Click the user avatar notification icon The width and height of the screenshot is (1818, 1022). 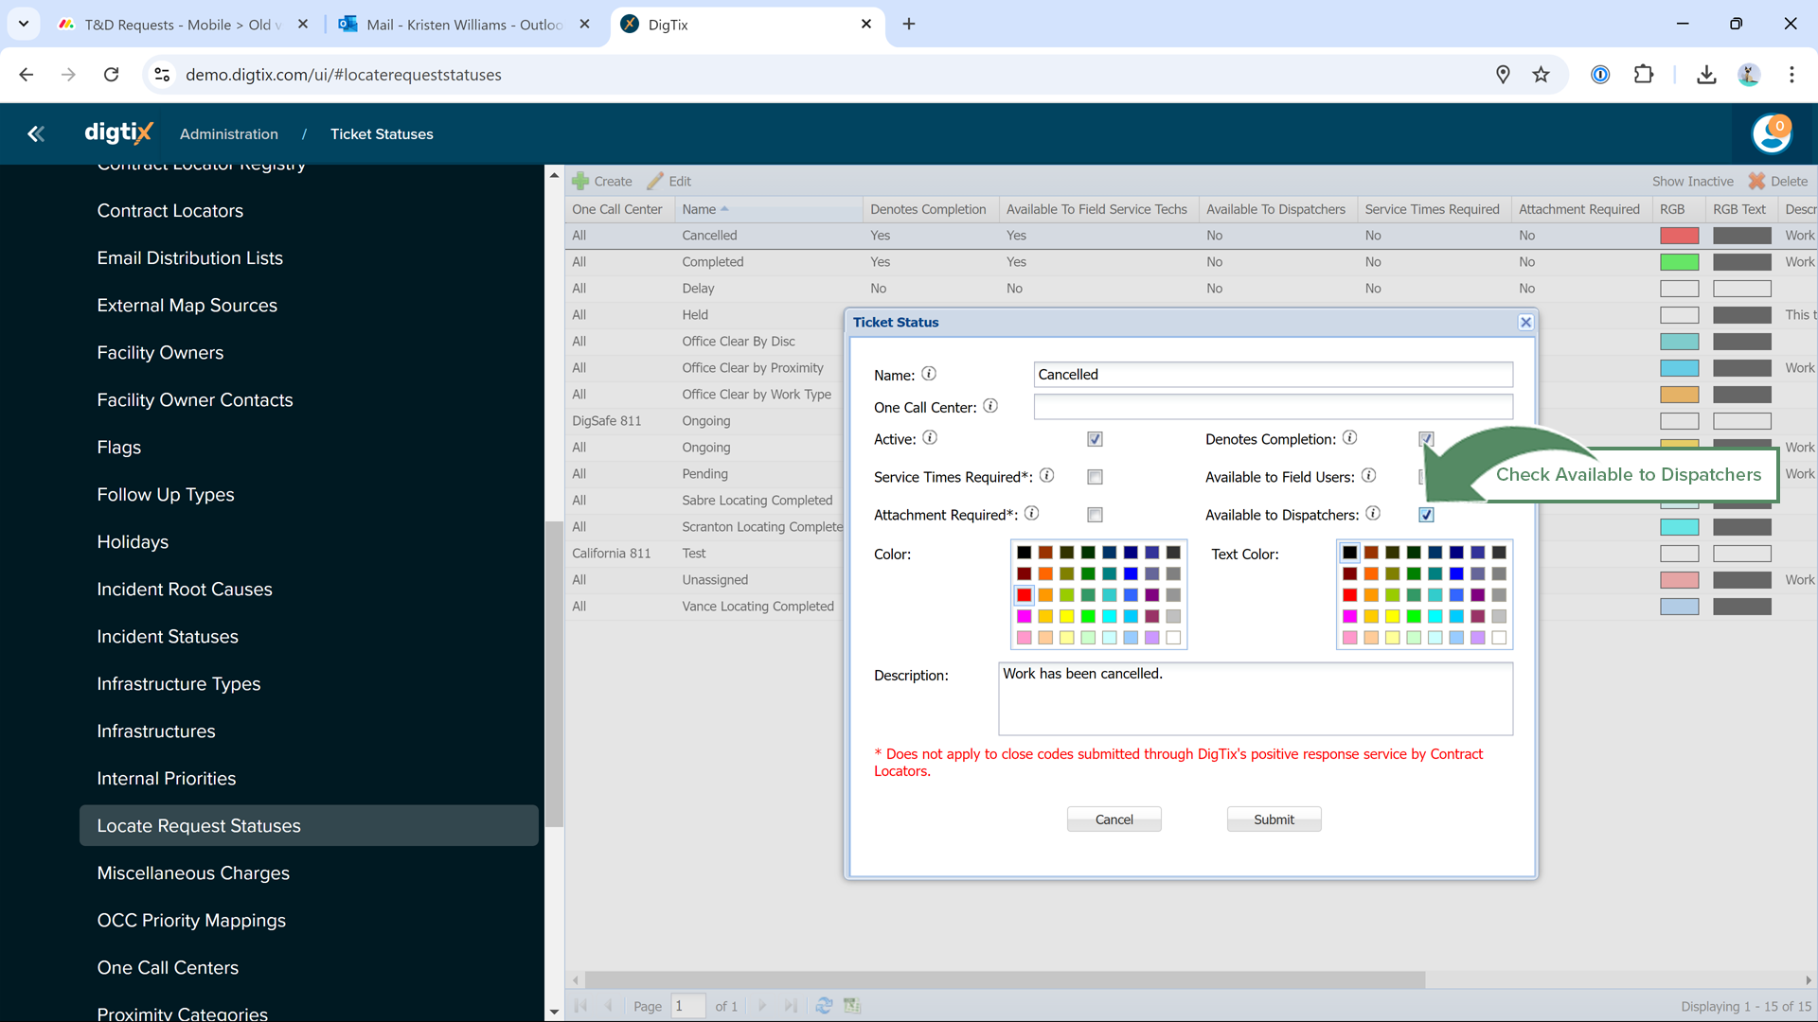[1772, 134]
